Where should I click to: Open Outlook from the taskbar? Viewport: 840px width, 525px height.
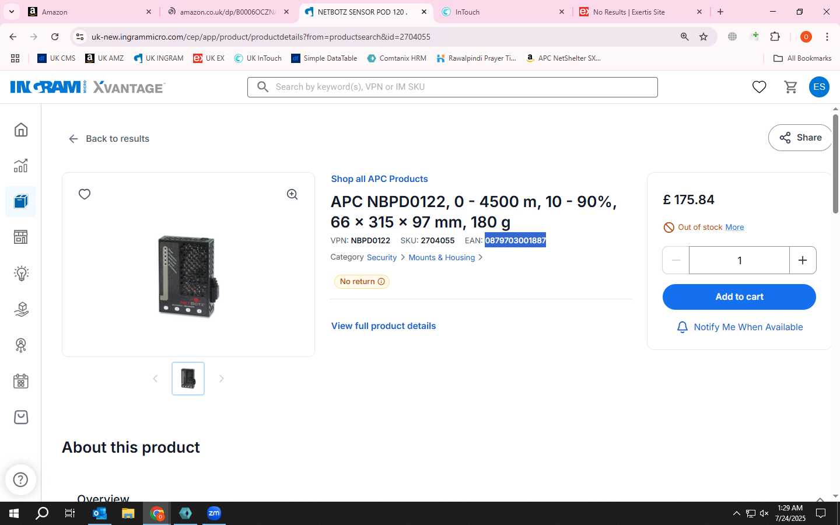pos(100,513)
